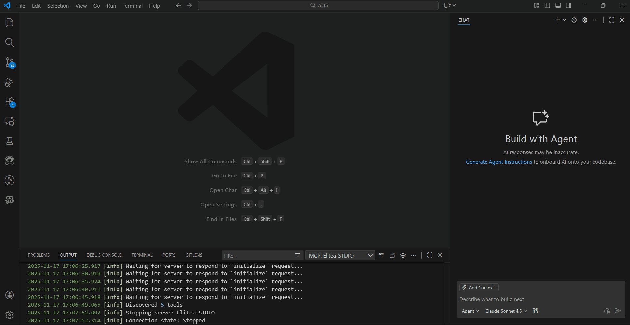Open the Search view icon
The width and height of the screenshot is (630, 325).
(x=10, y=42)
